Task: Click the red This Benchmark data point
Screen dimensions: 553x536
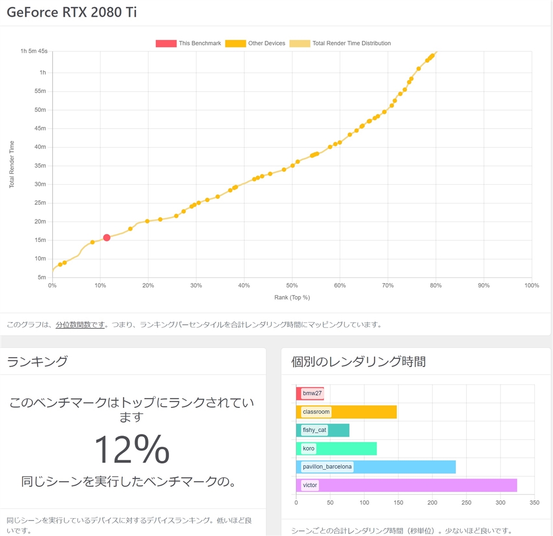Action: pos(106,238)
